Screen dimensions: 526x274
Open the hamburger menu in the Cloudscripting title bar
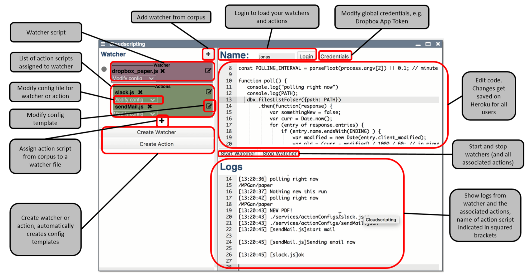coord(103,44)
